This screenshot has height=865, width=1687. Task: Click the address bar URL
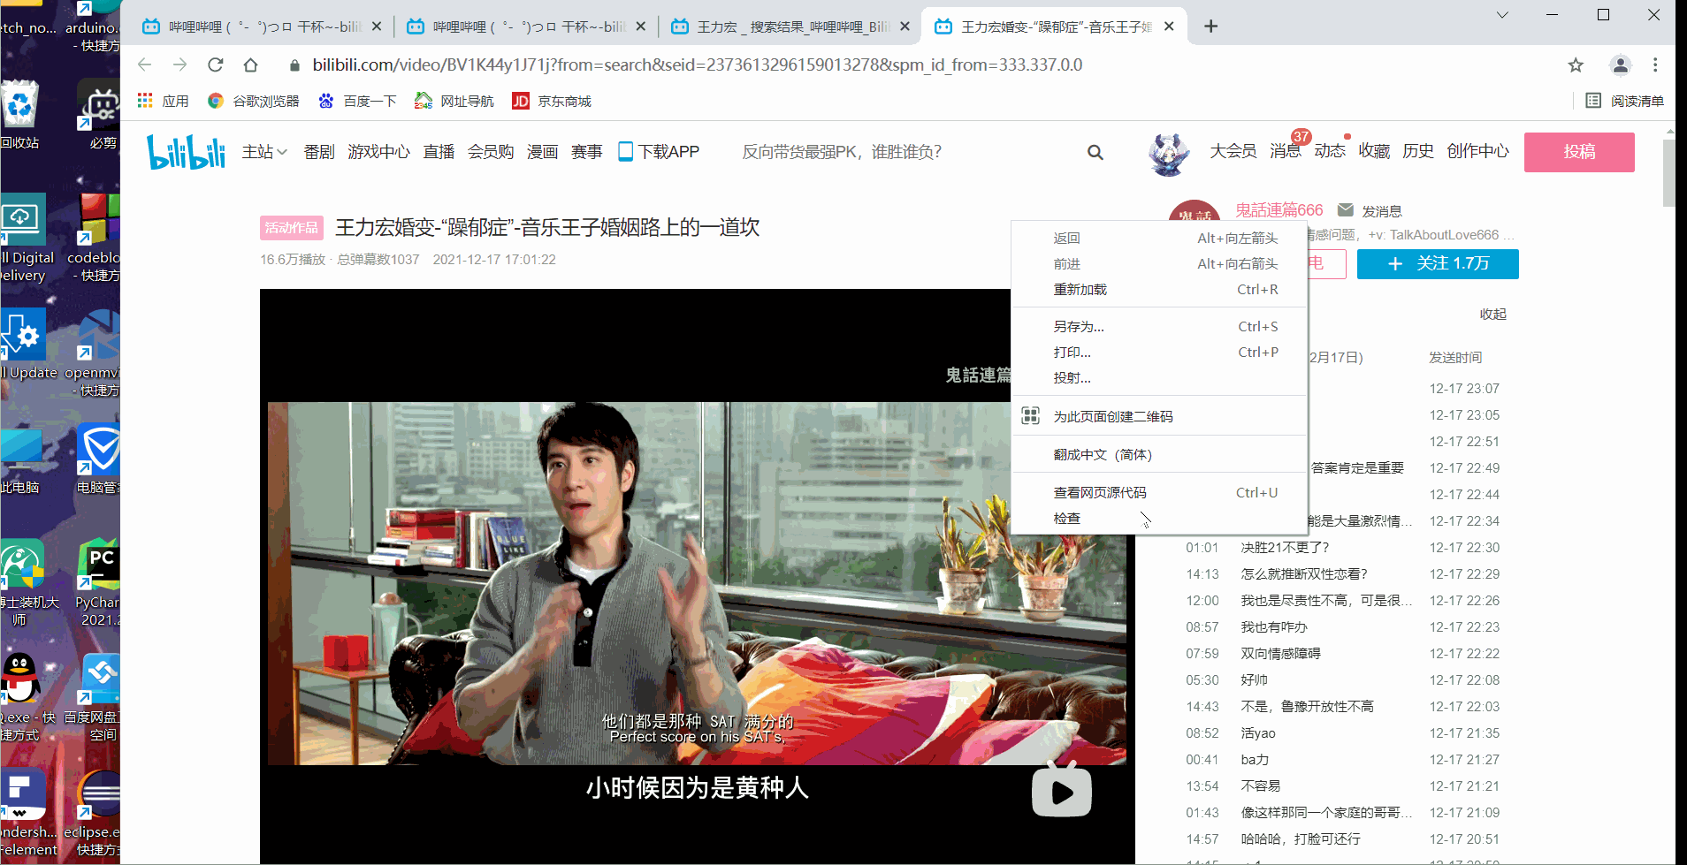coord(698,64)
